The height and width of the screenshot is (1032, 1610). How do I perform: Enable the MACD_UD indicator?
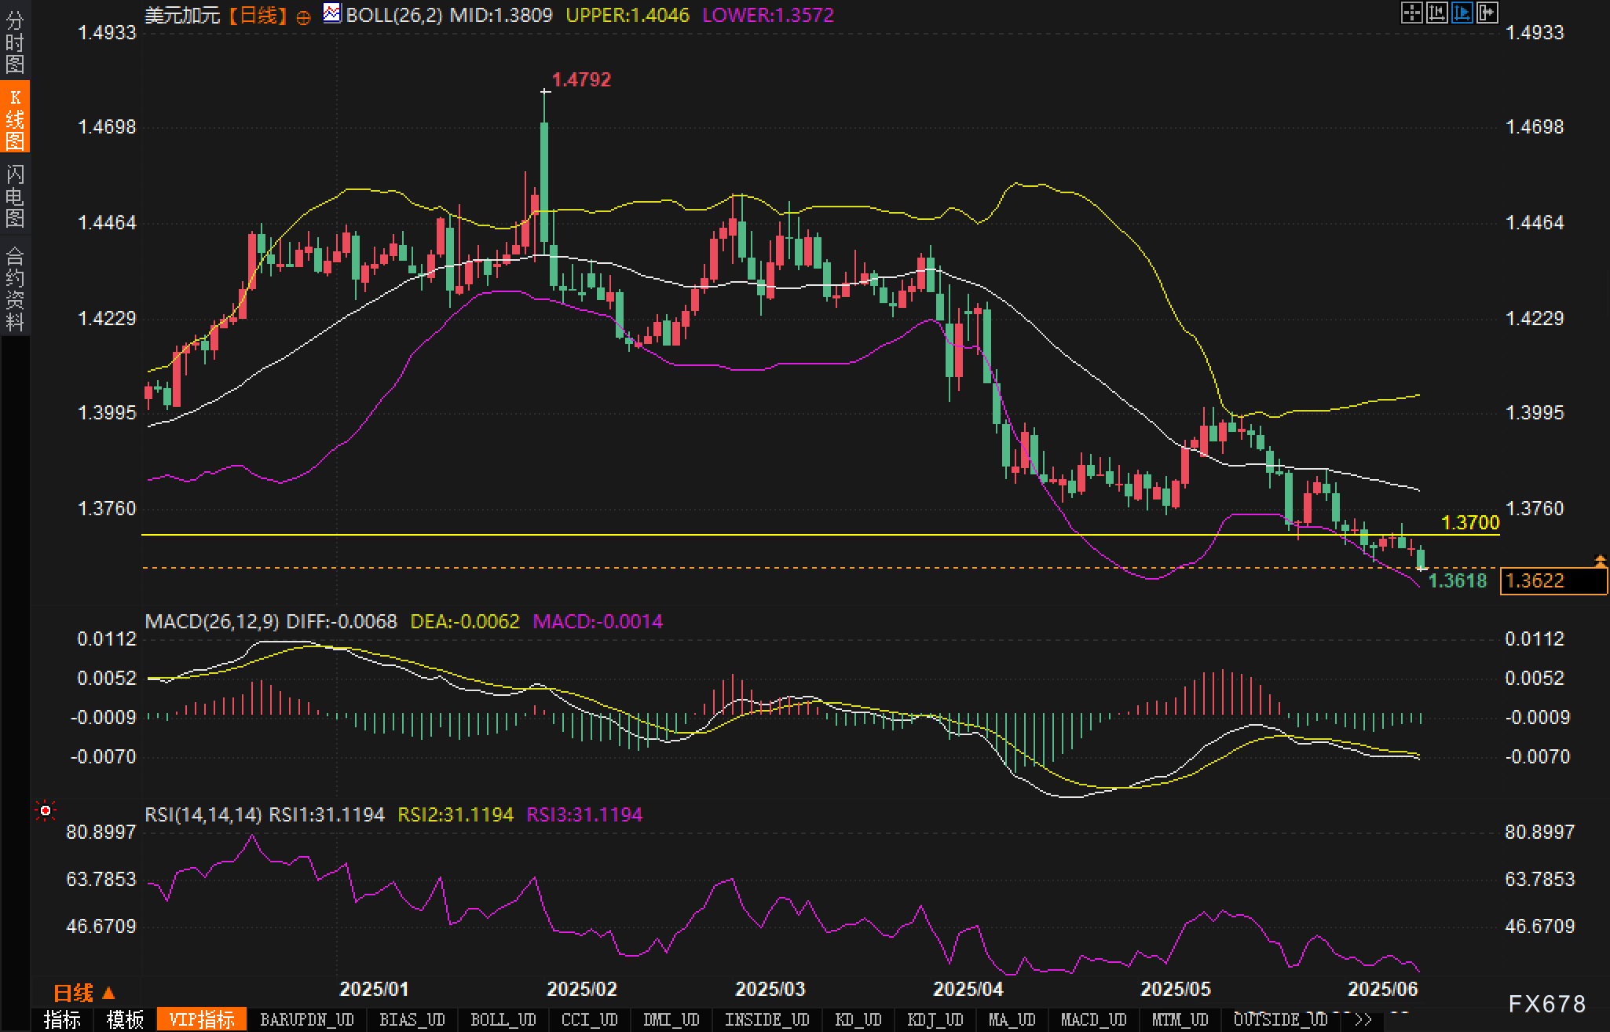(x=1093, y=1020)
